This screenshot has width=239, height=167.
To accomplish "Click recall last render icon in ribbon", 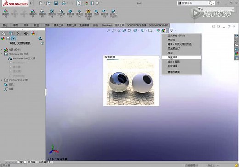I will click(114, 13).
